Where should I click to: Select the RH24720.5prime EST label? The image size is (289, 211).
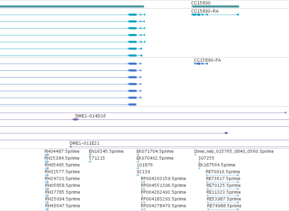[x=62, y=179]
